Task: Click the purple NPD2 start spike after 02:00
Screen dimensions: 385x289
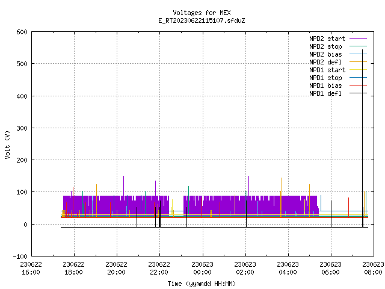Action: [x=248, y=185]
